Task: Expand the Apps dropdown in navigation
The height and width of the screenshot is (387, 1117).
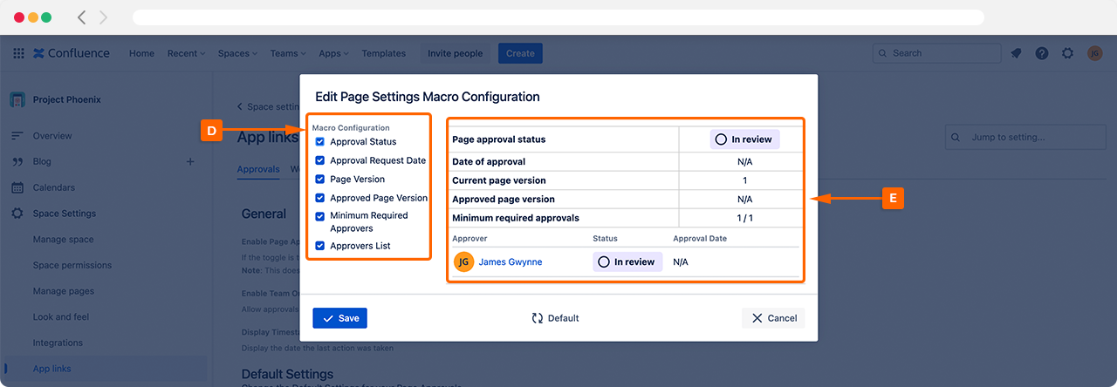Action: click(334, 53)
